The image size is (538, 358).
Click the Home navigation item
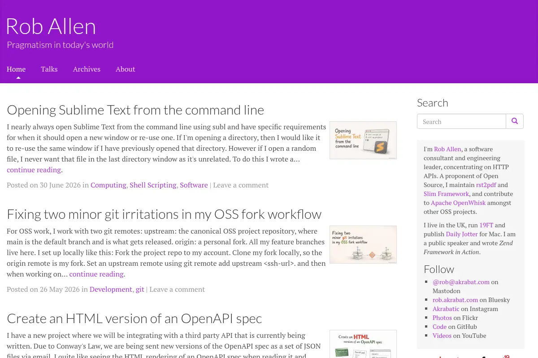point(16,69)
